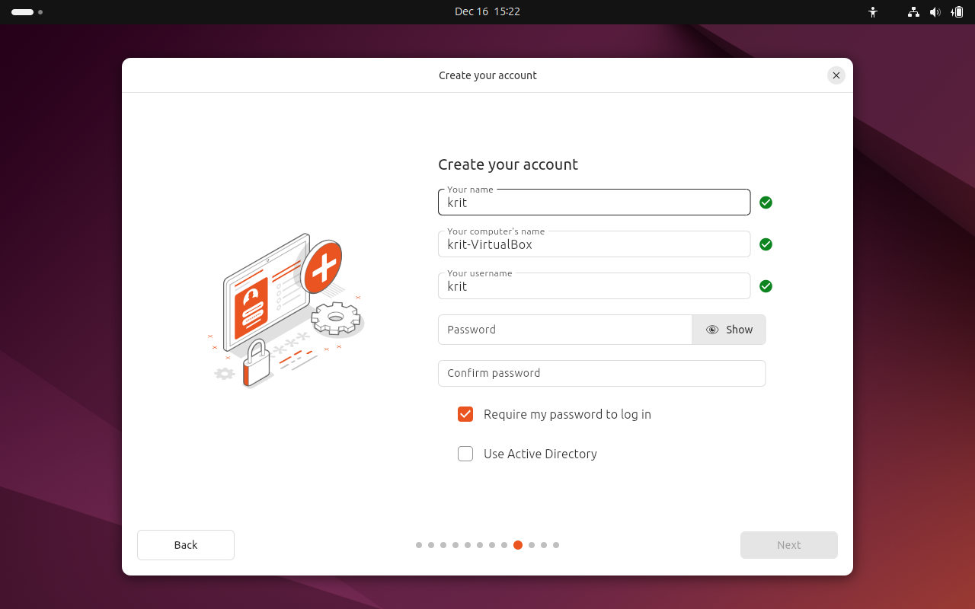Click the accessibility icon in the top bar
The width and height of the screenshot is (975, 609).
point(873,12)
